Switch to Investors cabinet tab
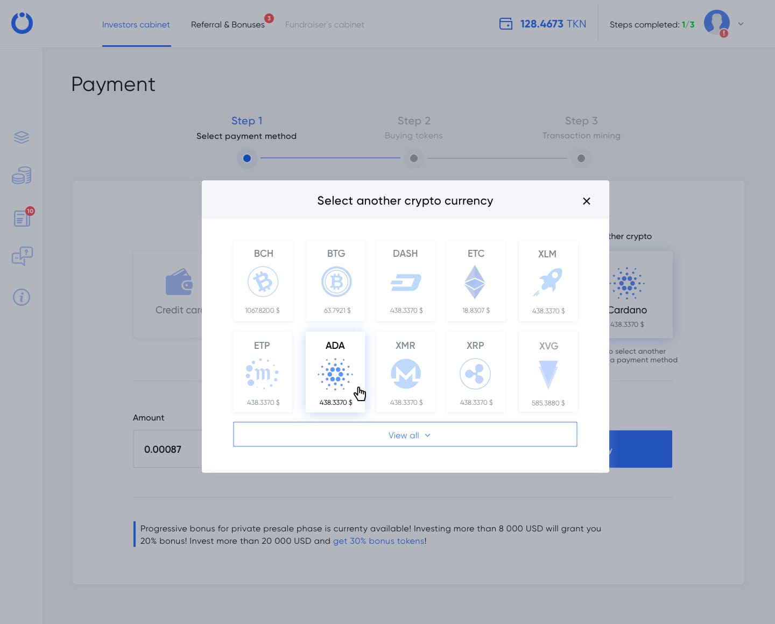 pyautogui.click(x=136, y=25)
